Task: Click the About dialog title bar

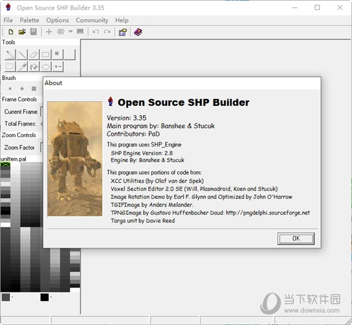Action: 182,83
